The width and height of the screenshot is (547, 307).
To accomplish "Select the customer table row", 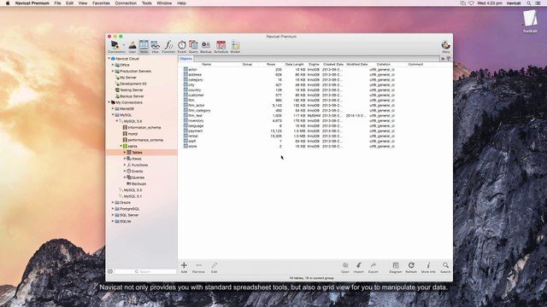I will click(315, 95).
